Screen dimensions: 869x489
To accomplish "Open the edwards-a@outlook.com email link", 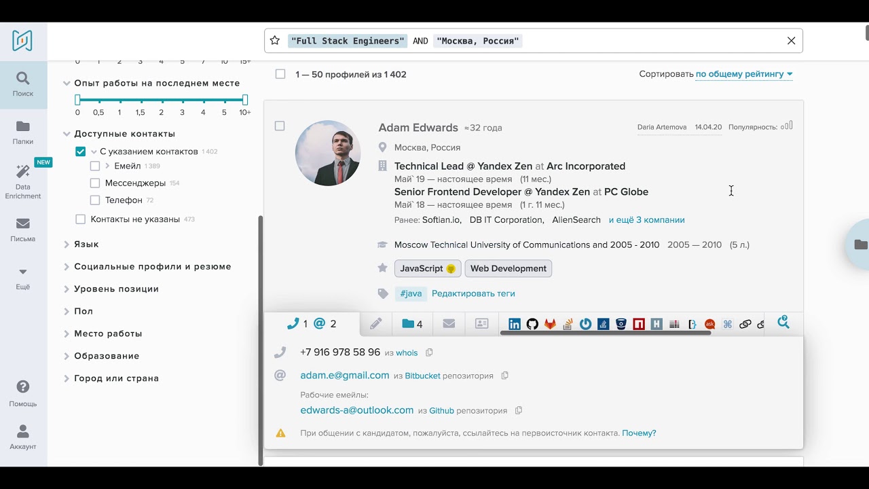I will [x=357, y=410].
